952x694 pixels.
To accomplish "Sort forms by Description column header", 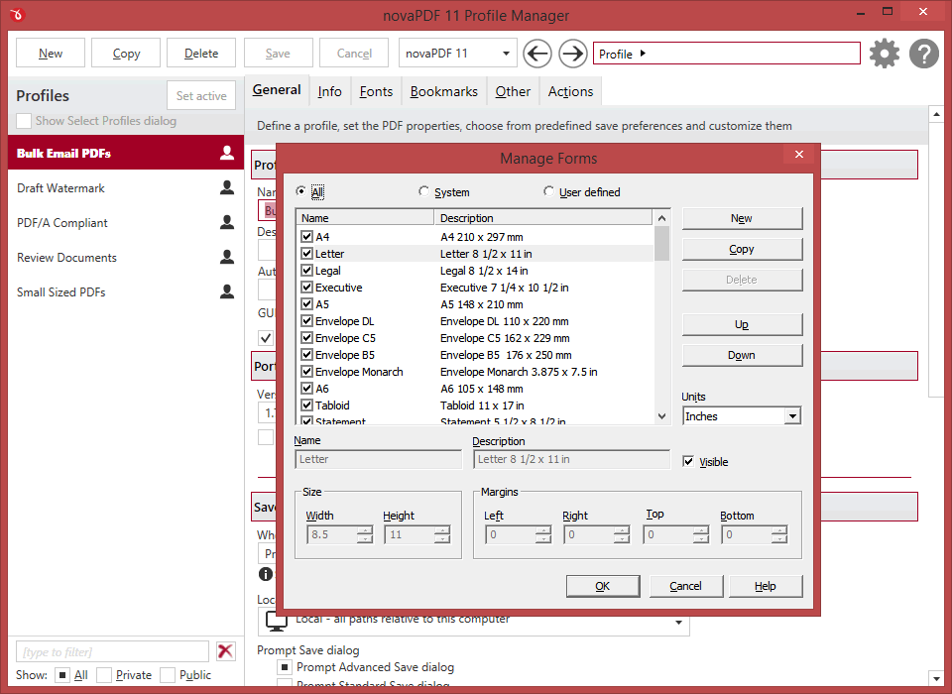I will coord(543,218).
